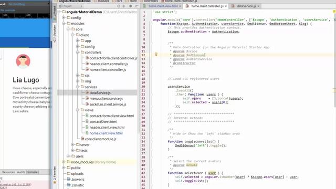Image resolution: width=336 pixels, height=189 pixels.
Task: Open the Structure tool window side tab
Action: click(x=55, y=34)
